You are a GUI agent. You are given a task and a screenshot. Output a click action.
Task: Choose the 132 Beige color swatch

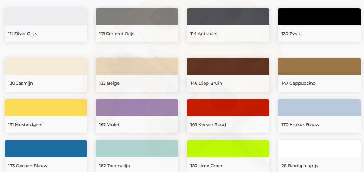(137, 66)
